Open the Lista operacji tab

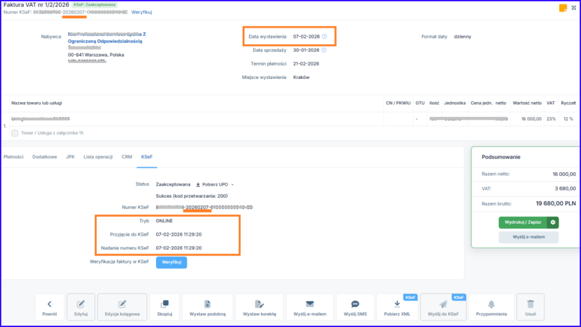(x=98, y=157)
